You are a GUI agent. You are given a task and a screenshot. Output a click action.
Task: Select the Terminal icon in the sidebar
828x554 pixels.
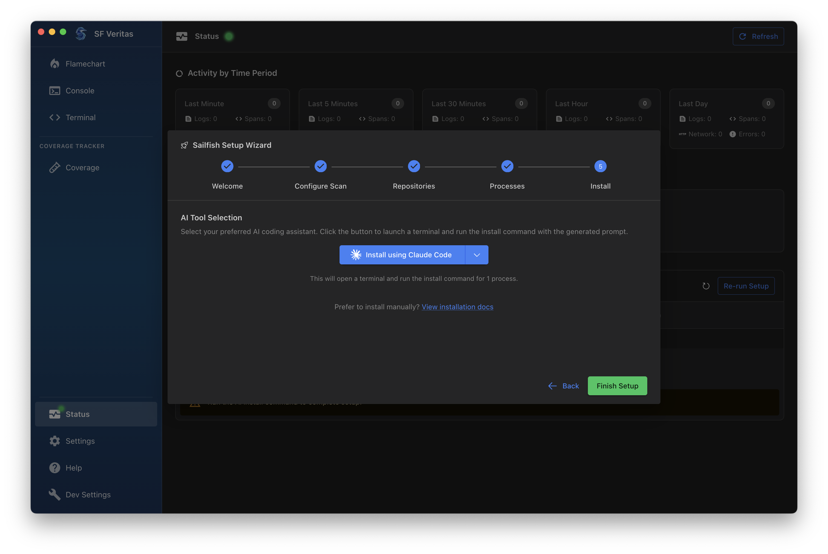(55, 117)
